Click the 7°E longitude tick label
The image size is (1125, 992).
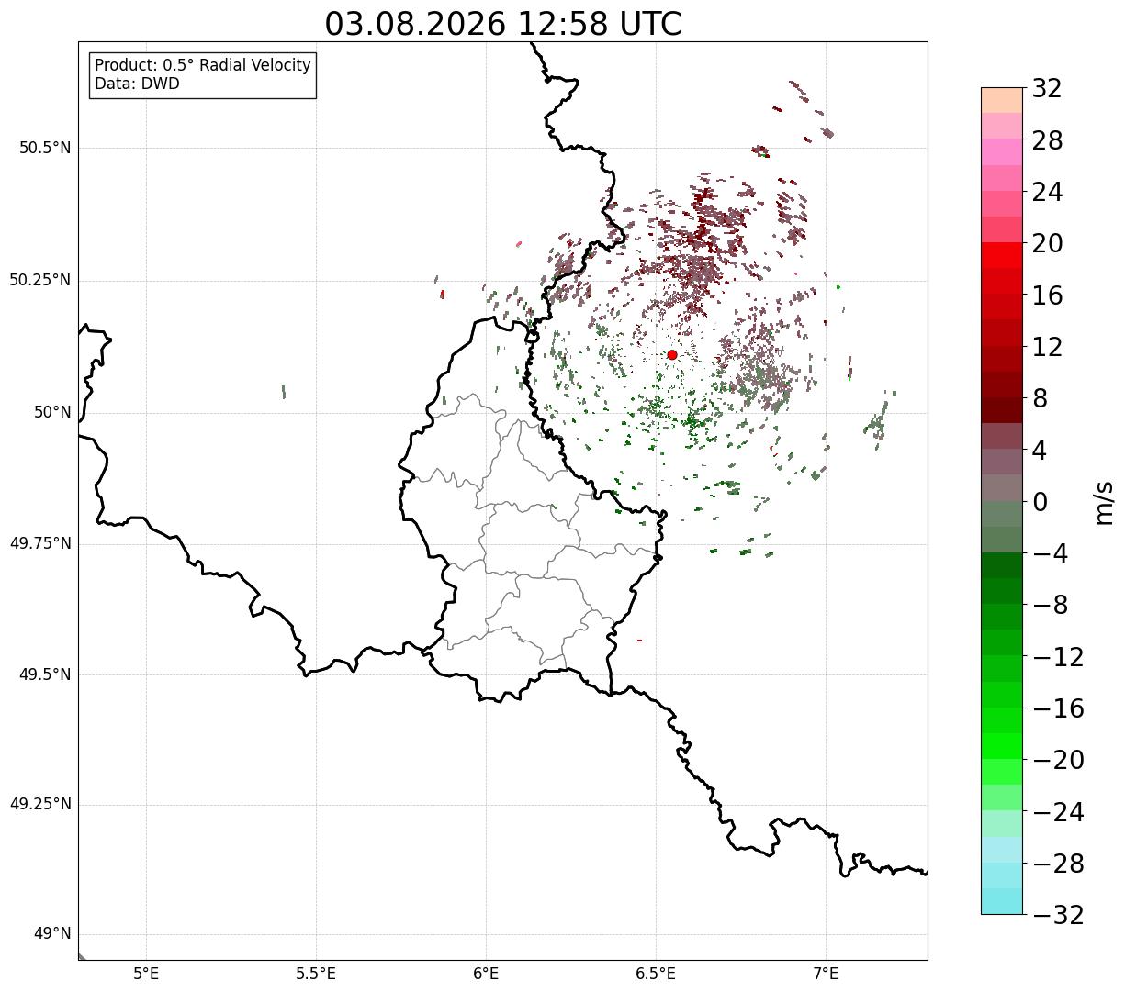(x=826, y=974)
